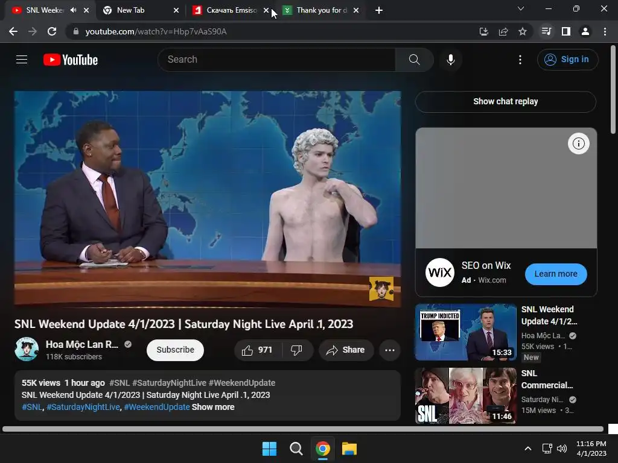Open taskbar clock and date
618x463 pixels.
tap(591, 449)
